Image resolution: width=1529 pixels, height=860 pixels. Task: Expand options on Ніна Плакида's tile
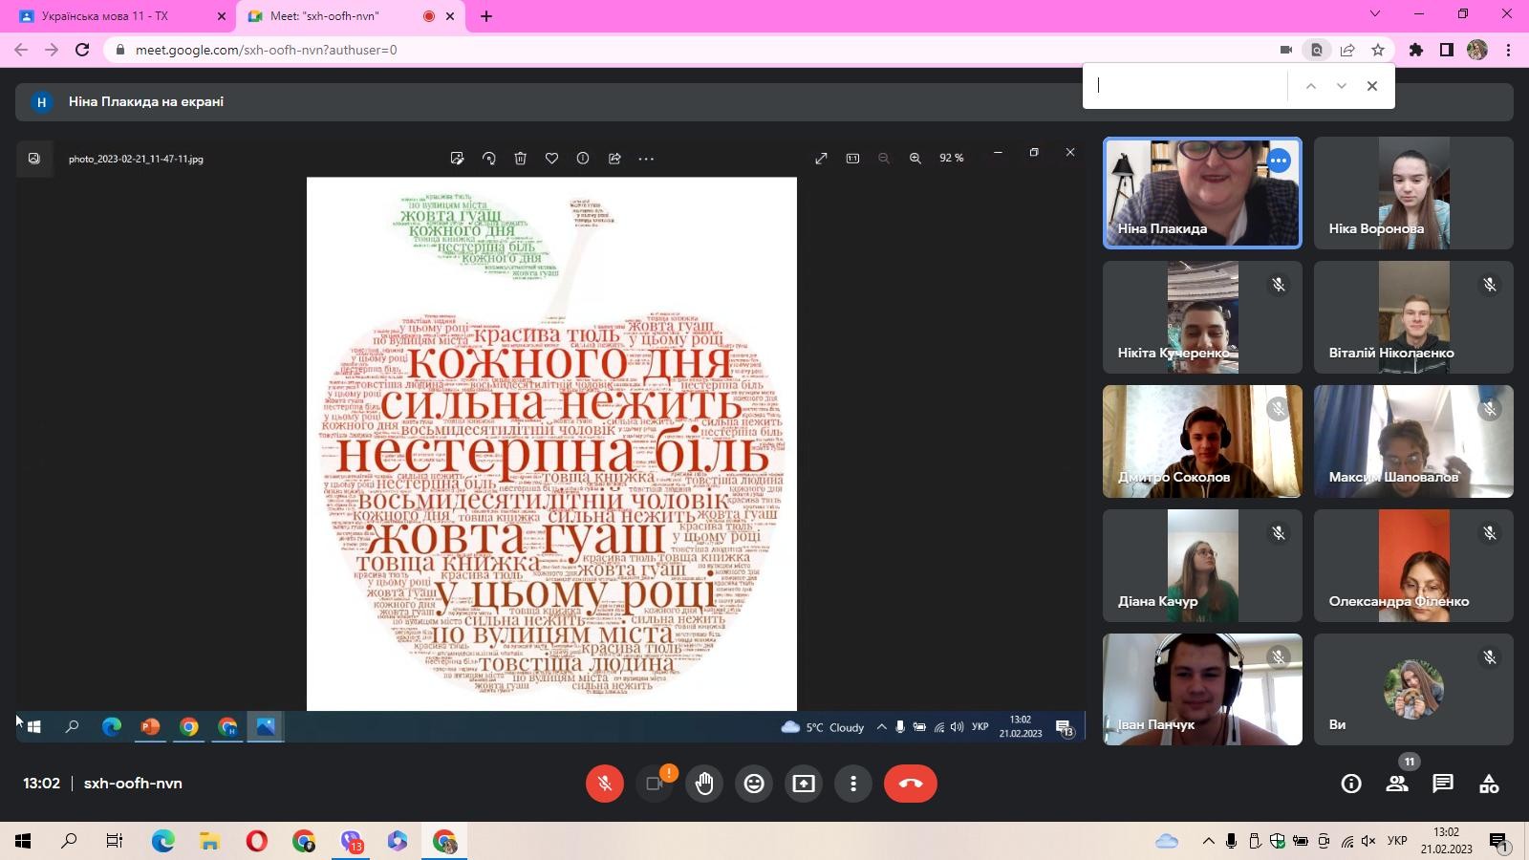1279,161
